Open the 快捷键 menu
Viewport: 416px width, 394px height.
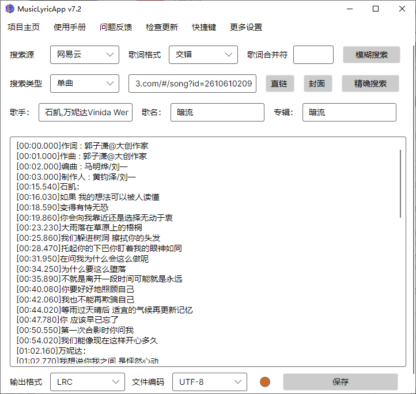(x=204, y=27)
